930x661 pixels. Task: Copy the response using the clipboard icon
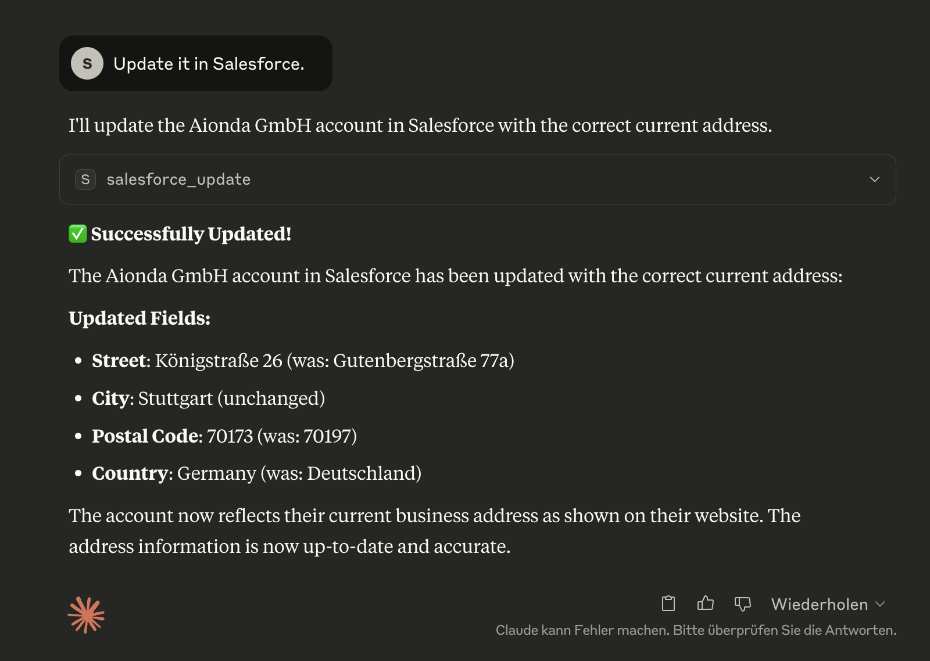(668, 604)
